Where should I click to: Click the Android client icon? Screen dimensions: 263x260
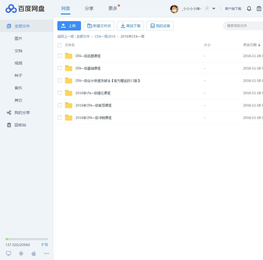tap(21, 253)
